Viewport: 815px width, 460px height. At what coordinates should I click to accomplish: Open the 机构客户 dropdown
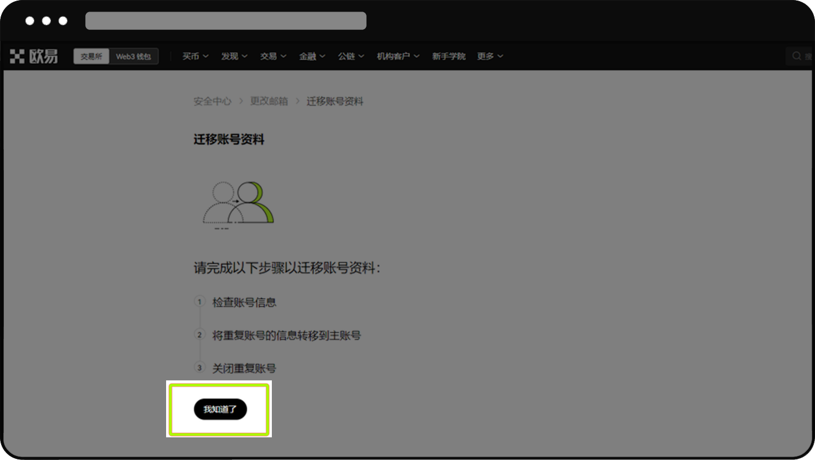[x=398, y=56]
